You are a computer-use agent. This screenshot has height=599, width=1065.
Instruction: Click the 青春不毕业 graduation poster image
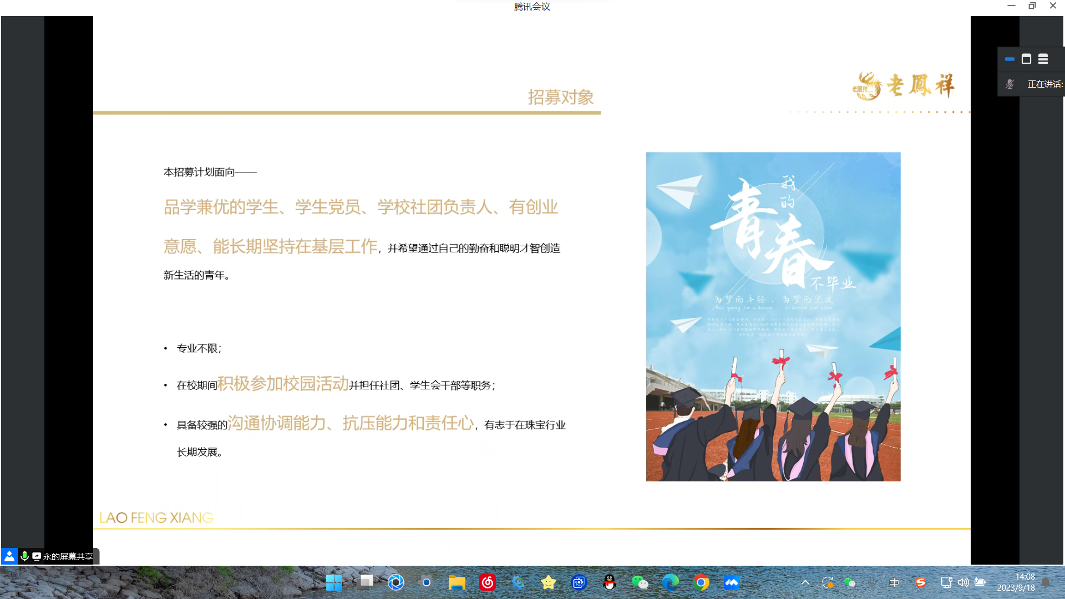coord(773,316)
